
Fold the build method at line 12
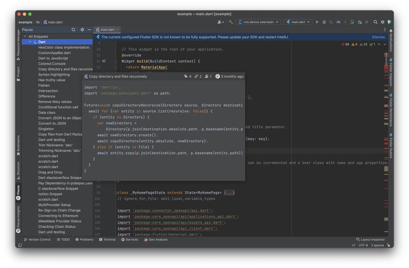(116, 61)
